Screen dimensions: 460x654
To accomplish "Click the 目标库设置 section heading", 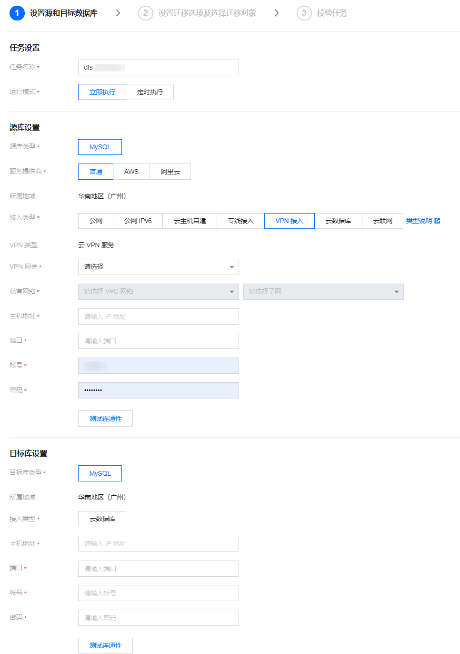I will (29, 453).
